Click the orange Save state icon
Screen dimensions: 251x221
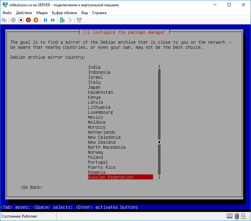(x=36, y=20)
